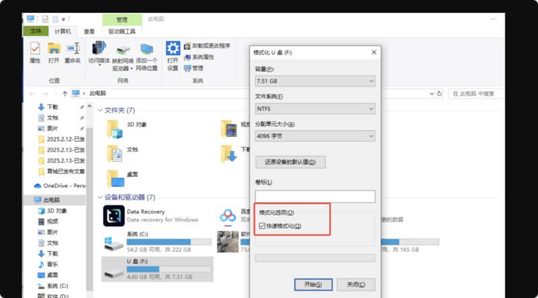Select the 系统 (C:) drive
Screen dimensions: 538x298
point(157,242)
